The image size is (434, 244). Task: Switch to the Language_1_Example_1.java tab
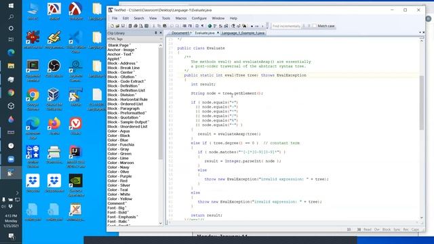point(243,33)
